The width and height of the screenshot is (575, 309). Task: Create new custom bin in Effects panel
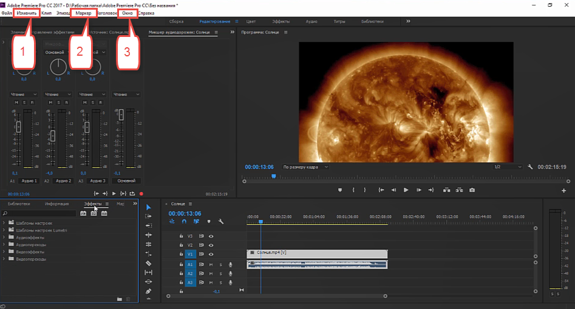pyautogui.click(x=120, y=299)
